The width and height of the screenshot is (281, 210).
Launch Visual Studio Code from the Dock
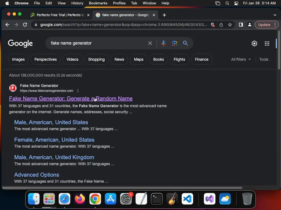[187, 199]
